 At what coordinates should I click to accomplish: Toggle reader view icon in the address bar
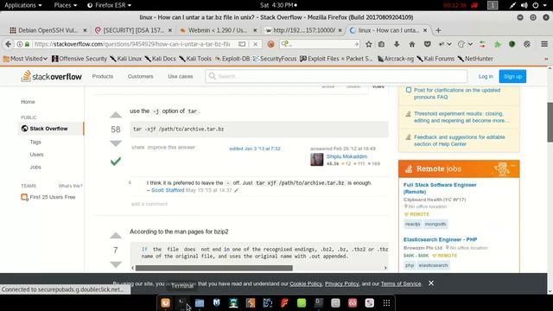point(242,44)
